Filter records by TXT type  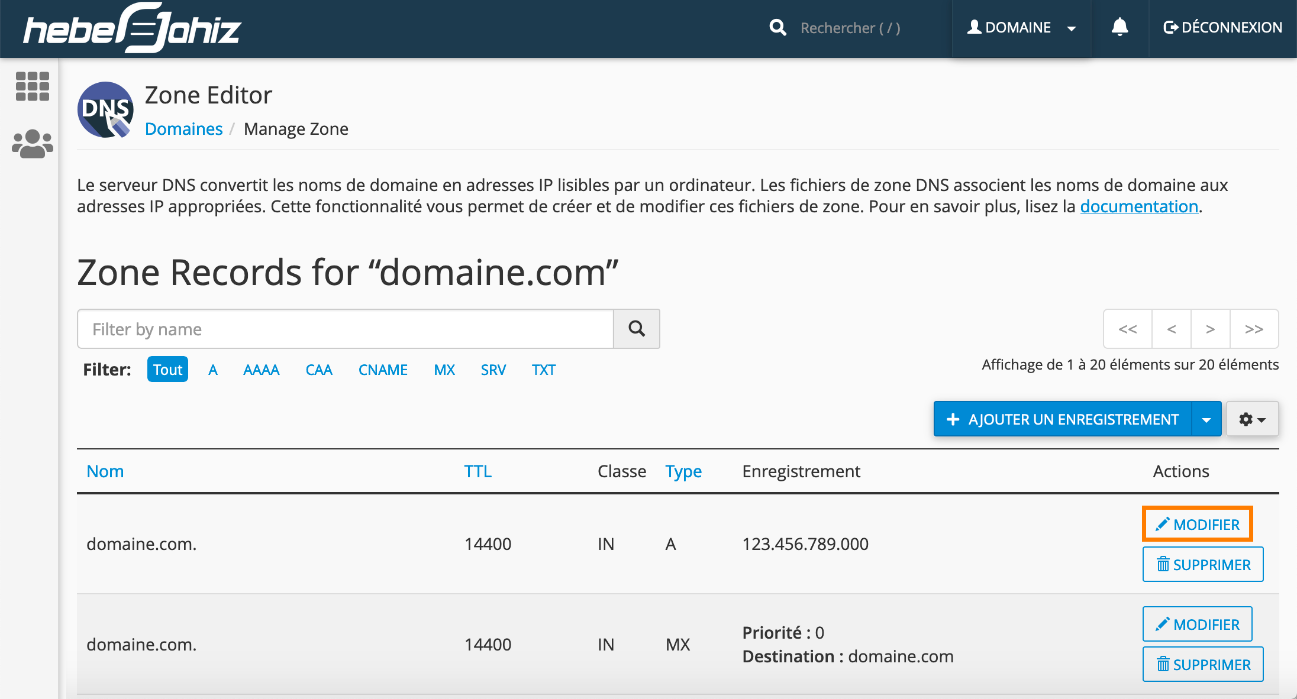(x=544, y=370)
